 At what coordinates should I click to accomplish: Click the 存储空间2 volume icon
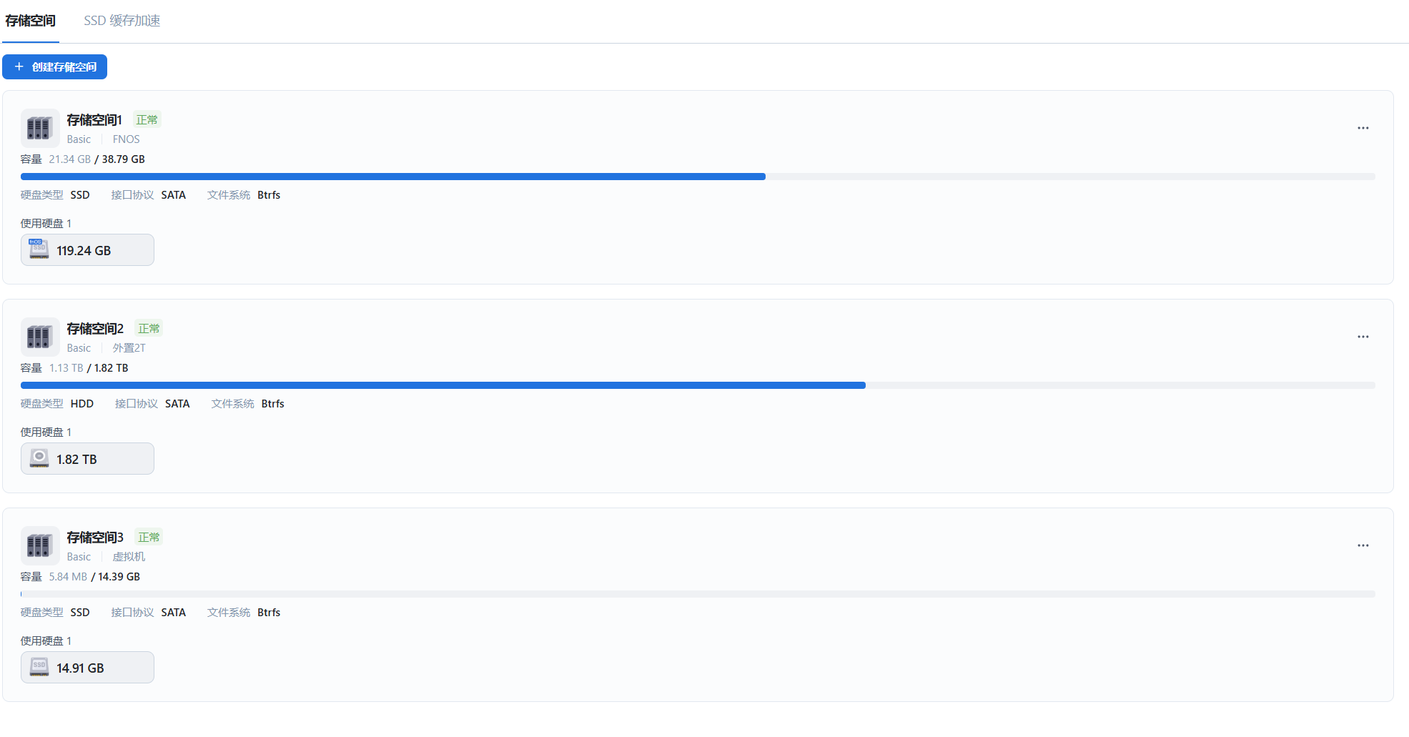40,337
